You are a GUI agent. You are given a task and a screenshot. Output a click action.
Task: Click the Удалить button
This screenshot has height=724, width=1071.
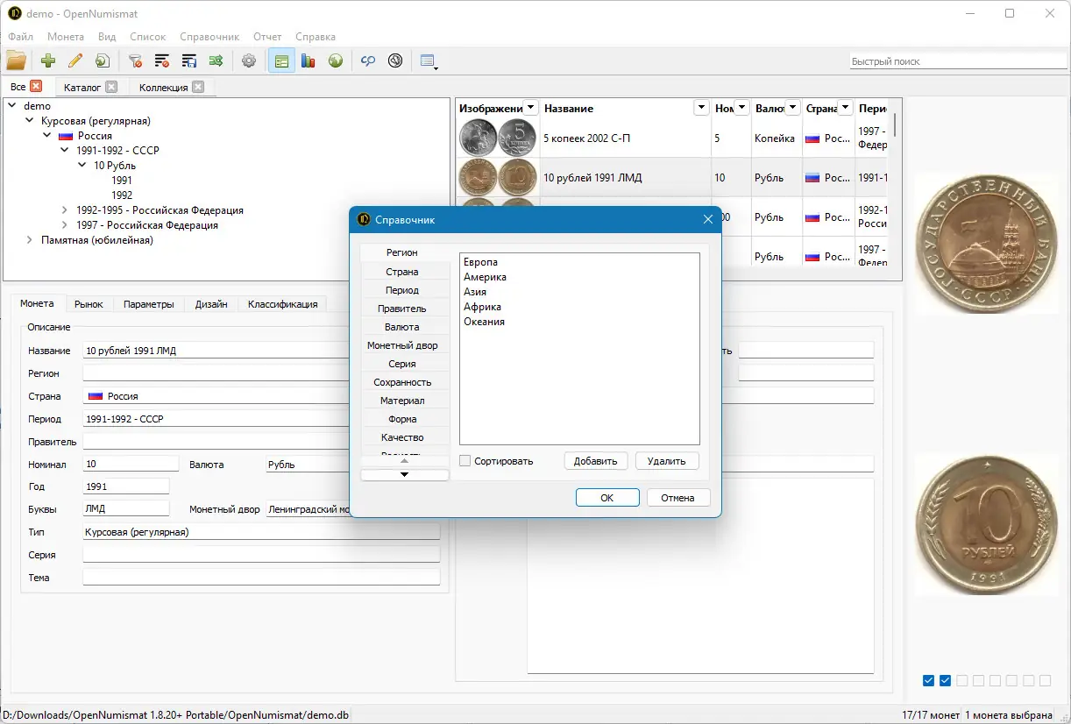(x=667, y=461)
